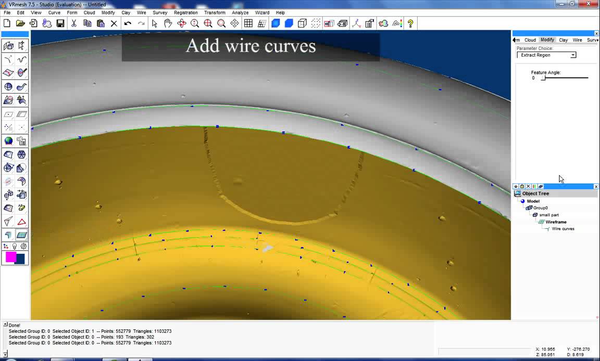
Task: Open the Curve menu
Action: pos(54,12)
